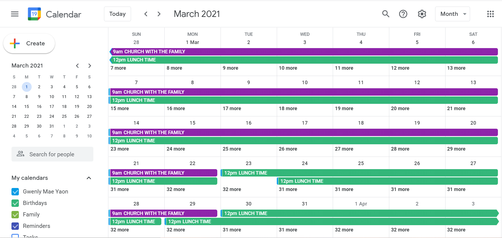The height and width of the screenshot is (238, 502).
Task: Open the calendar search icon
Action: tap(385, 14)
